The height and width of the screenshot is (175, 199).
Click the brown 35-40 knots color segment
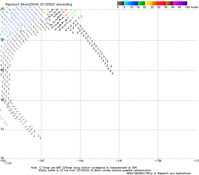point(169,3)
